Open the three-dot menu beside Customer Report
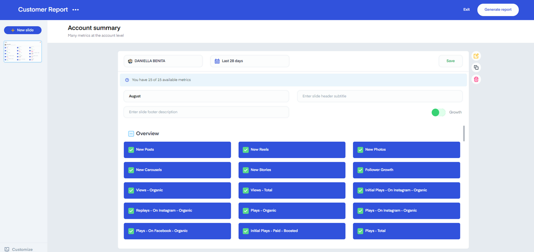This screenshot has width=534, height=252. pyautogui.click(x=76, y=10)
